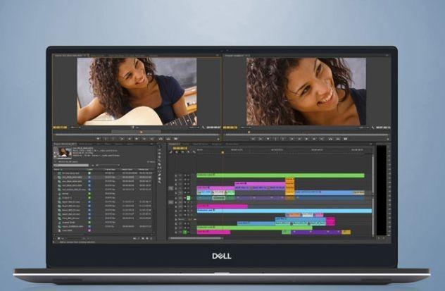Viewport: 445px width, 291px height.
Task: Select the Slide tool
Action: point(160,171)
